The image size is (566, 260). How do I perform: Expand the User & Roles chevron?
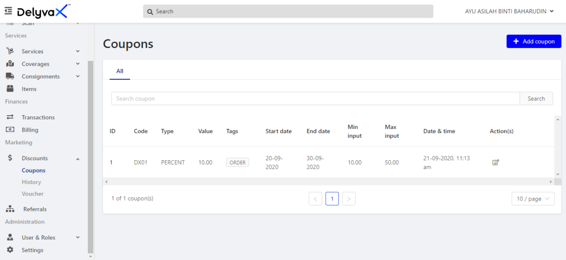[x=77, y=237]
